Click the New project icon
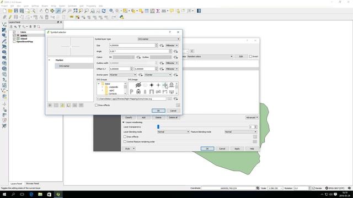The image size is (353, 198). (4, 11)
